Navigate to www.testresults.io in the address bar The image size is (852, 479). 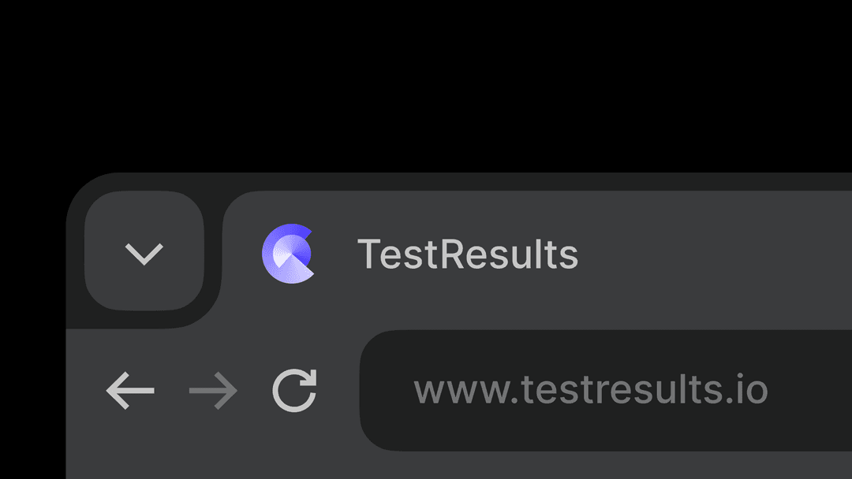tap(593, 389)
